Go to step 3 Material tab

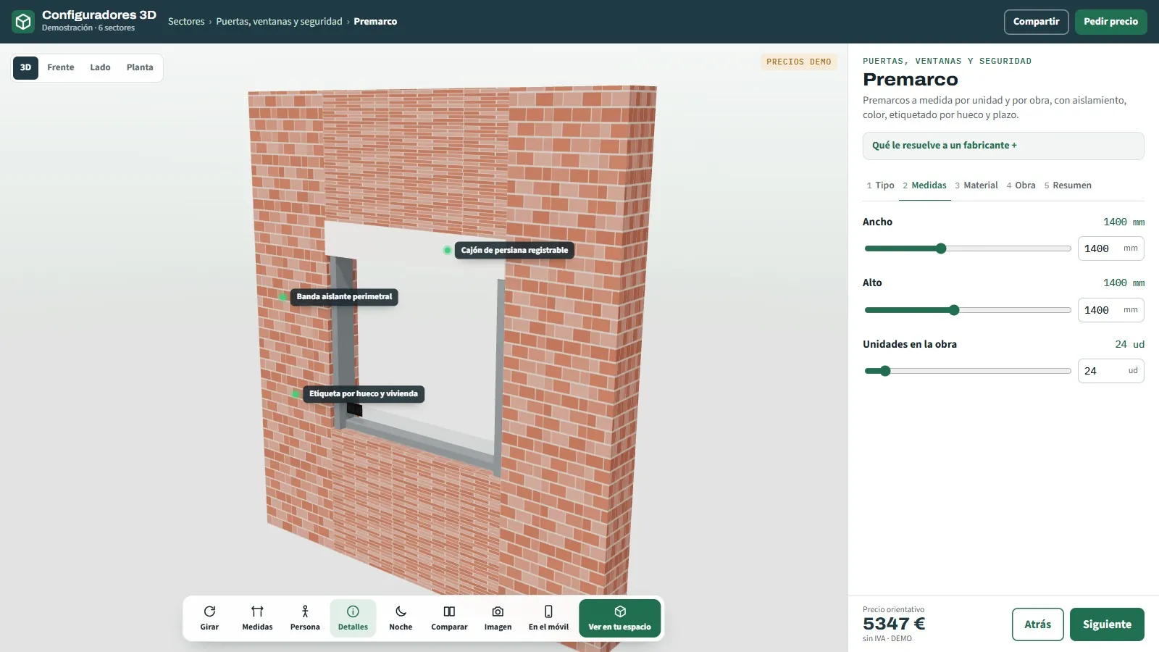coord(976,185)
